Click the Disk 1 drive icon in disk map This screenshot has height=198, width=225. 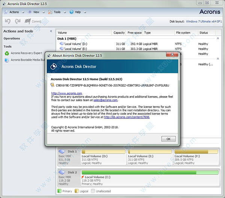tap(63, 152)
